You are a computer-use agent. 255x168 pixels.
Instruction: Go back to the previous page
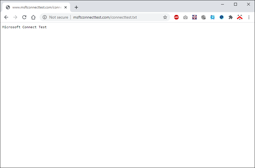click(x=6, y=17)
